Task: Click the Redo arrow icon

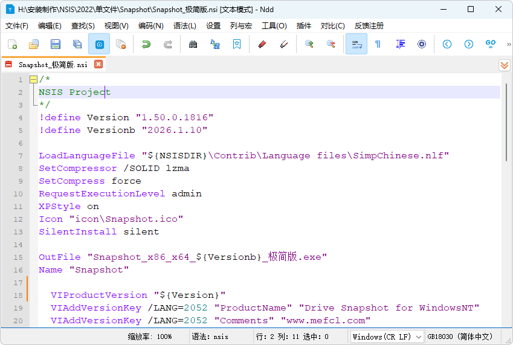Action: pos(168,44)
